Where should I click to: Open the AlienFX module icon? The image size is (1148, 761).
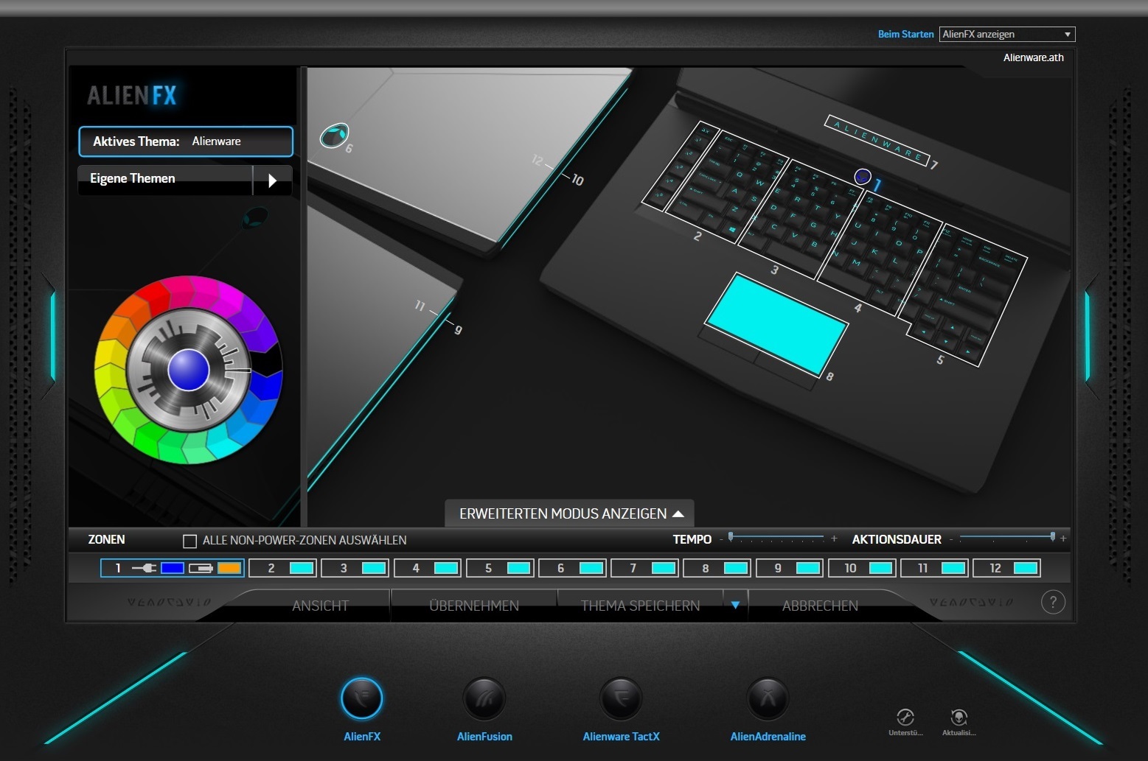click(361, 698)
